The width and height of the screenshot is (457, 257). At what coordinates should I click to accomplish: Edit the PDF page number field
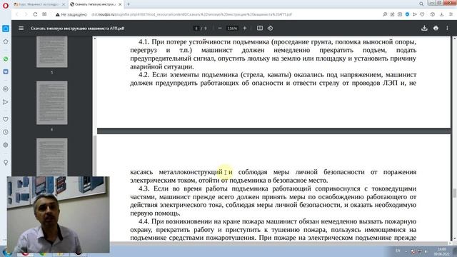tap(196, 29)
